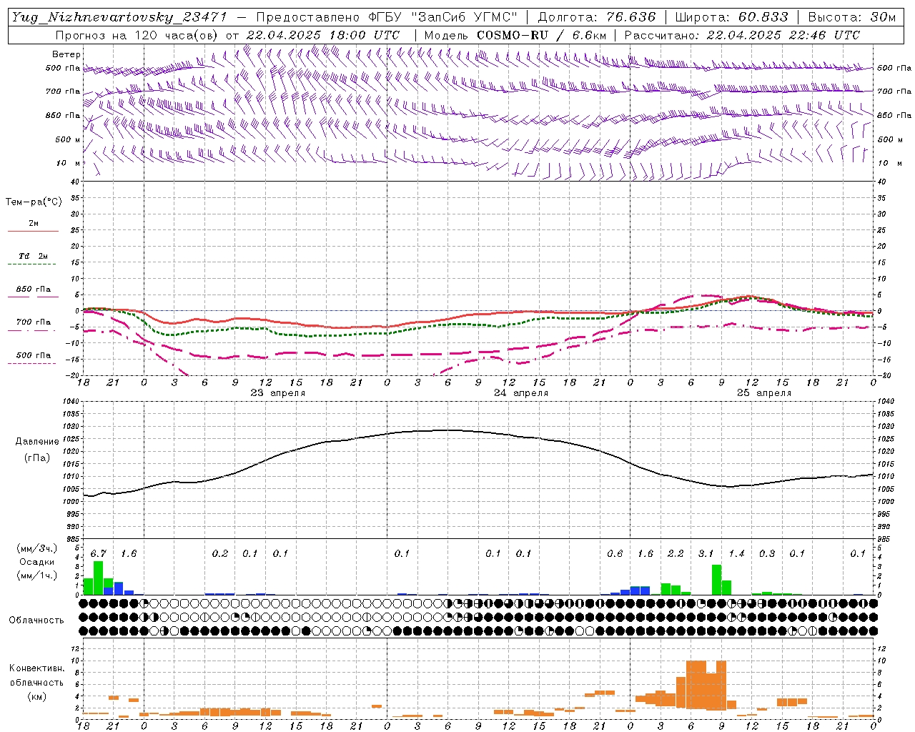Click the 23 апреля date label

tap(277, 392)
